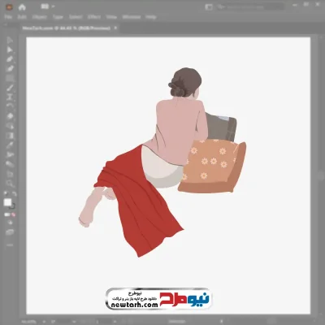Open the Effect menu
Image resolution: width=325 pixels, height=325 pixels.
[x=94, y=17]
